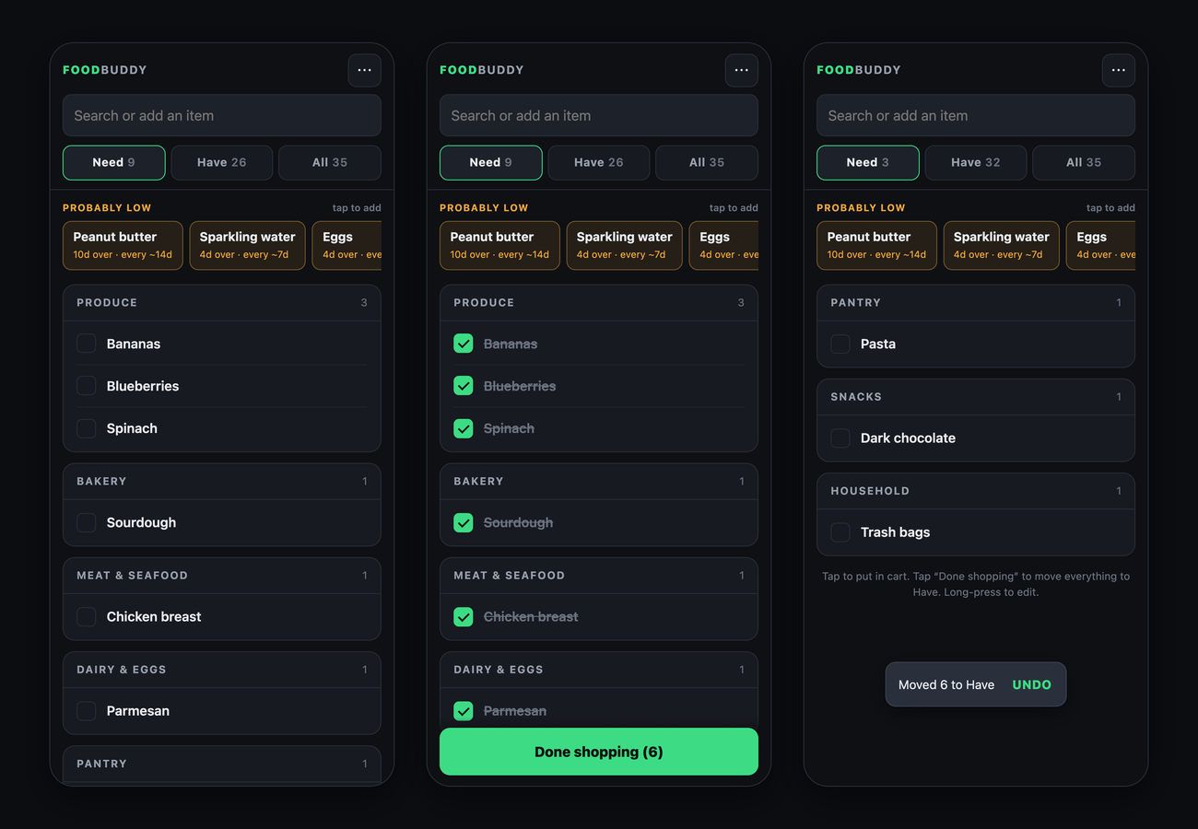The height and width of the screenshot is (829, 1198).
Task: Uncheck the Sourdough box in the middle phone
Action: (x=463, y=522)
